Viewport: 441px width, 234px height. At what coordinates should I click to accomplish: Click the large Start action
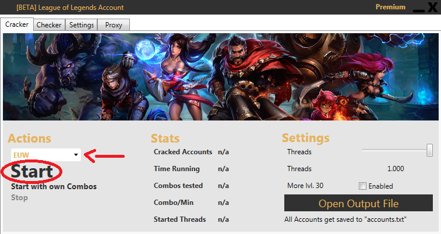tap(32, 171)
